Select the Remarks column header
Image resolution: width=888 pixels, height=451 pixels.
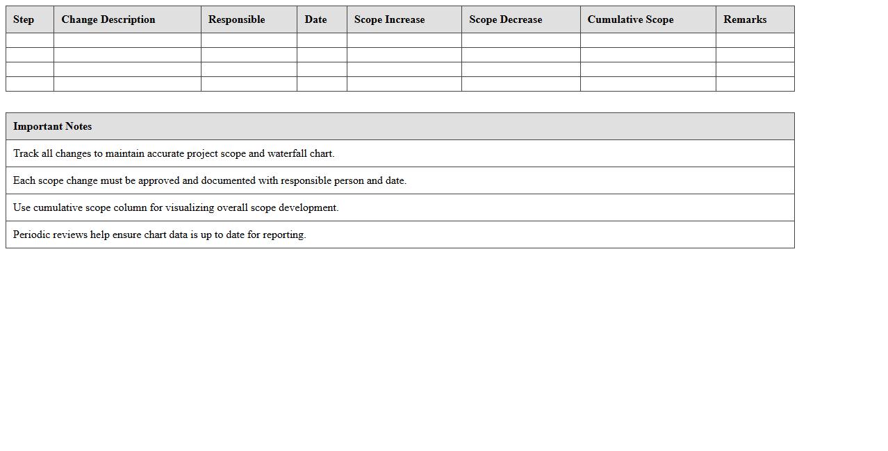pyautogui.click(x=745, y=19)
